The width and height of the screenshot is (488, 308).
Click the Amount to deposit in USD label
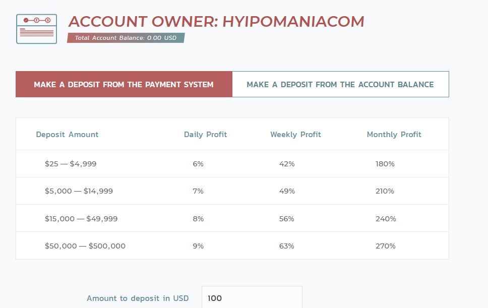138,298
